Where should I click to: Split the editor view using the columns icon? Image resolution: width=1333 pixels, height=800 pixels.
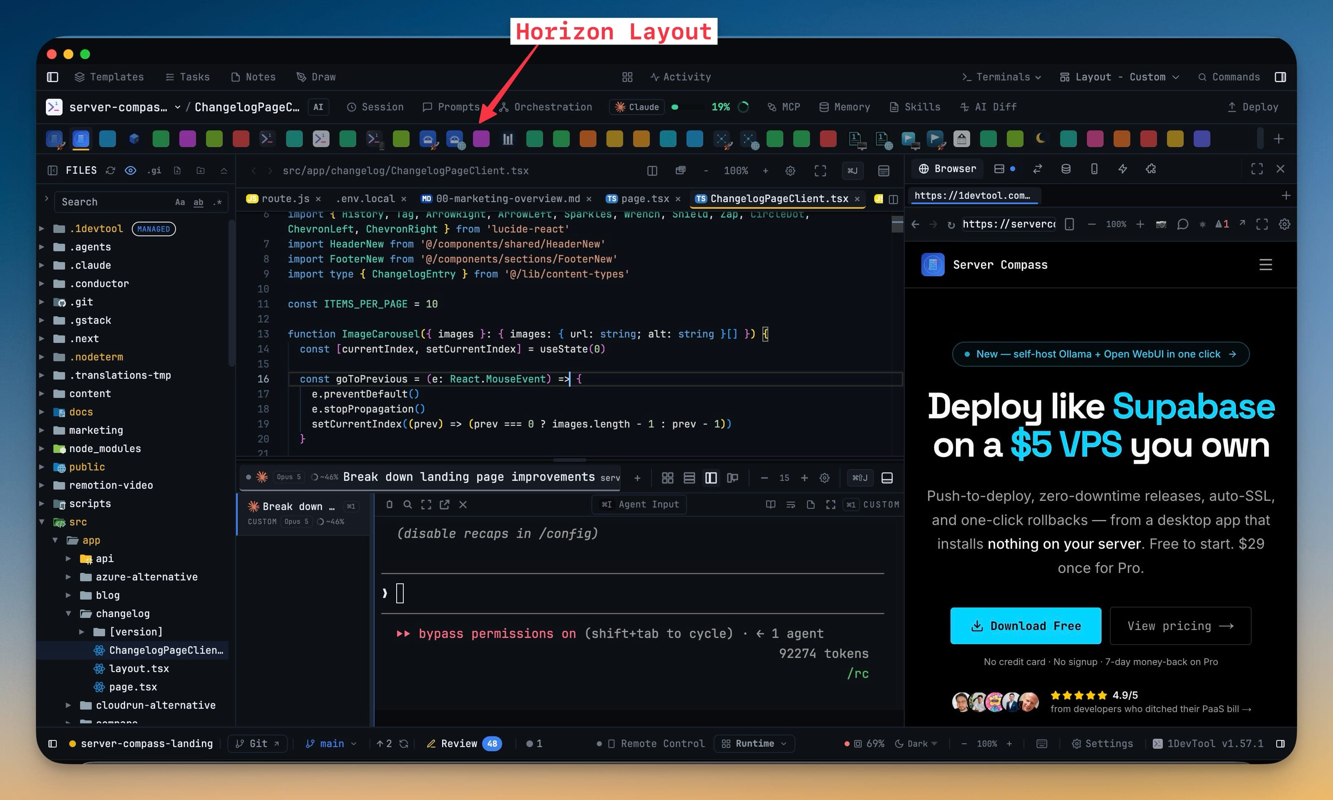[x=652, y=171]
